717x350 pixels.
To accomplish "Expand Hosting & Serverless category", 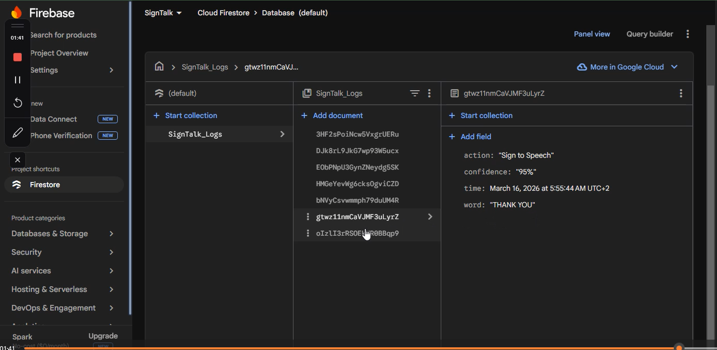I will click(111, 290).
